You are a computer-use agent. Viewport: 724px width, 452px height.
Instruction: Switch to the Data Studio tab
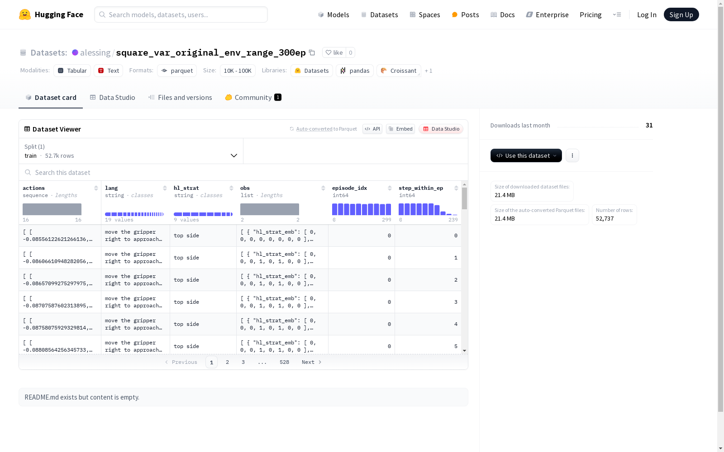pos(112,97)
